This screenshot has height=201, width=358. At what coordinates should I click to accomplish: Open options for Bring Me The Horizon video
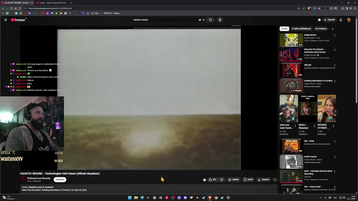point(335,50)
